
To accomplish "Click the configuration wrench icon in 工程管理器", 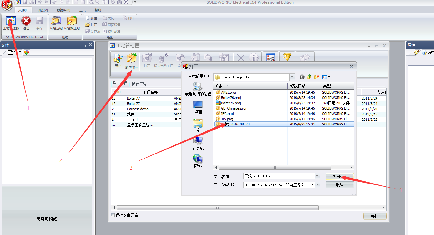I will (270, 58).
